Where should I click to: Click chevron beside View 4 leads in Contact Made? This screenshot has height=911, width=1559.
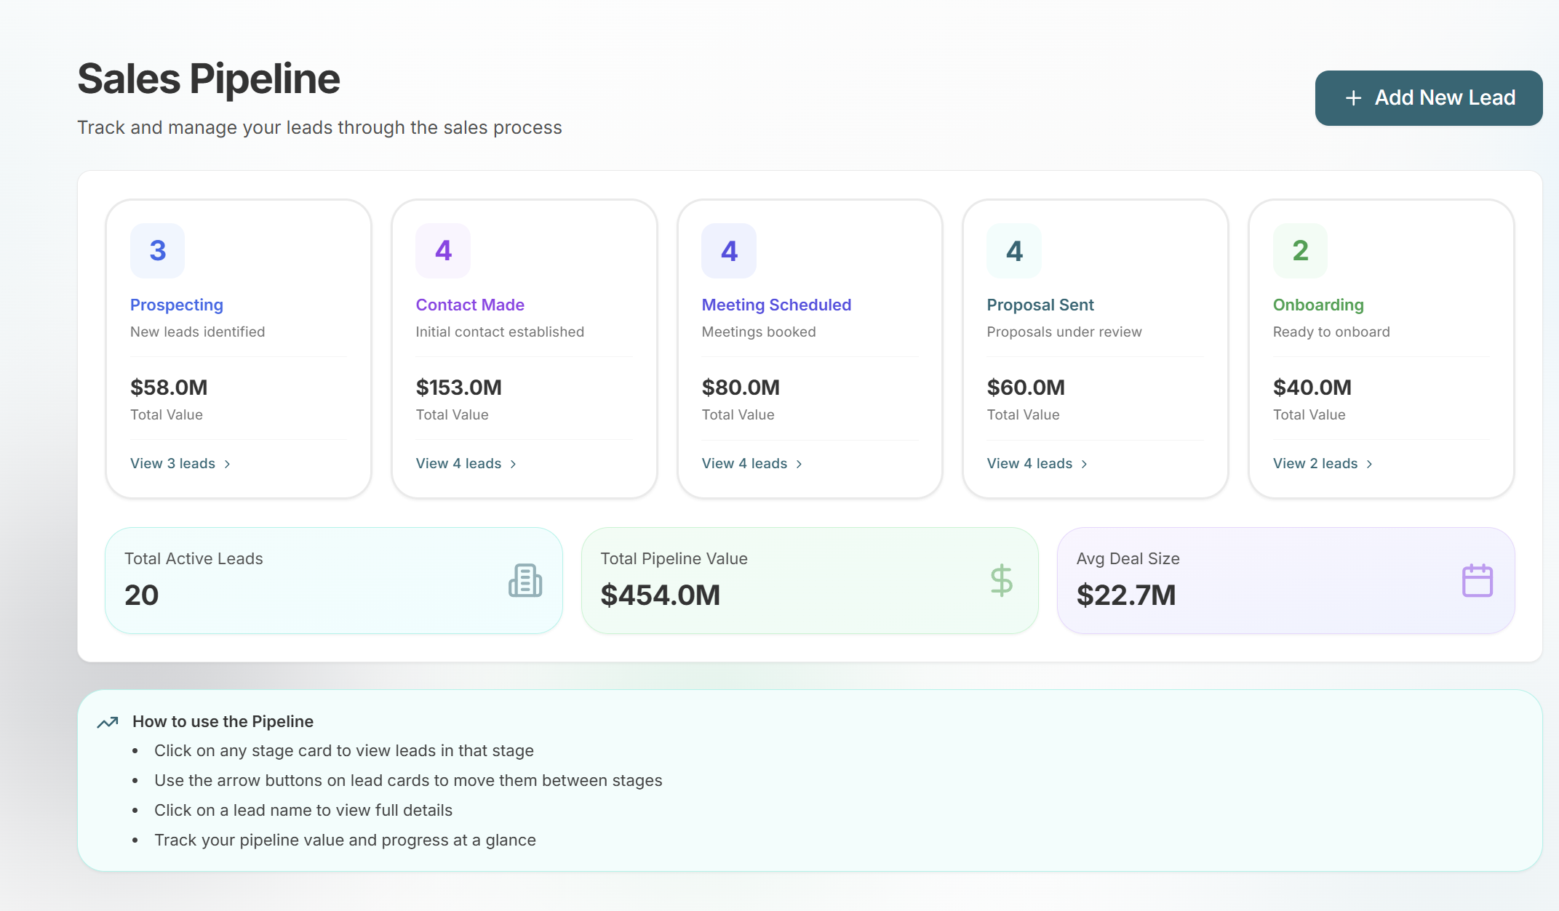coord(514,464)
